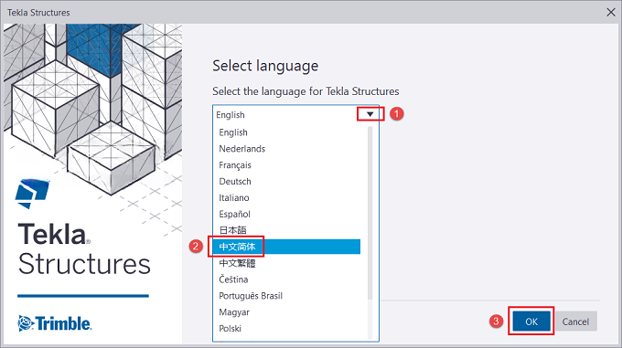Select highlighted 中文简体 option
Viewport: 622px width, 348px height.
[x=287, y=247]
